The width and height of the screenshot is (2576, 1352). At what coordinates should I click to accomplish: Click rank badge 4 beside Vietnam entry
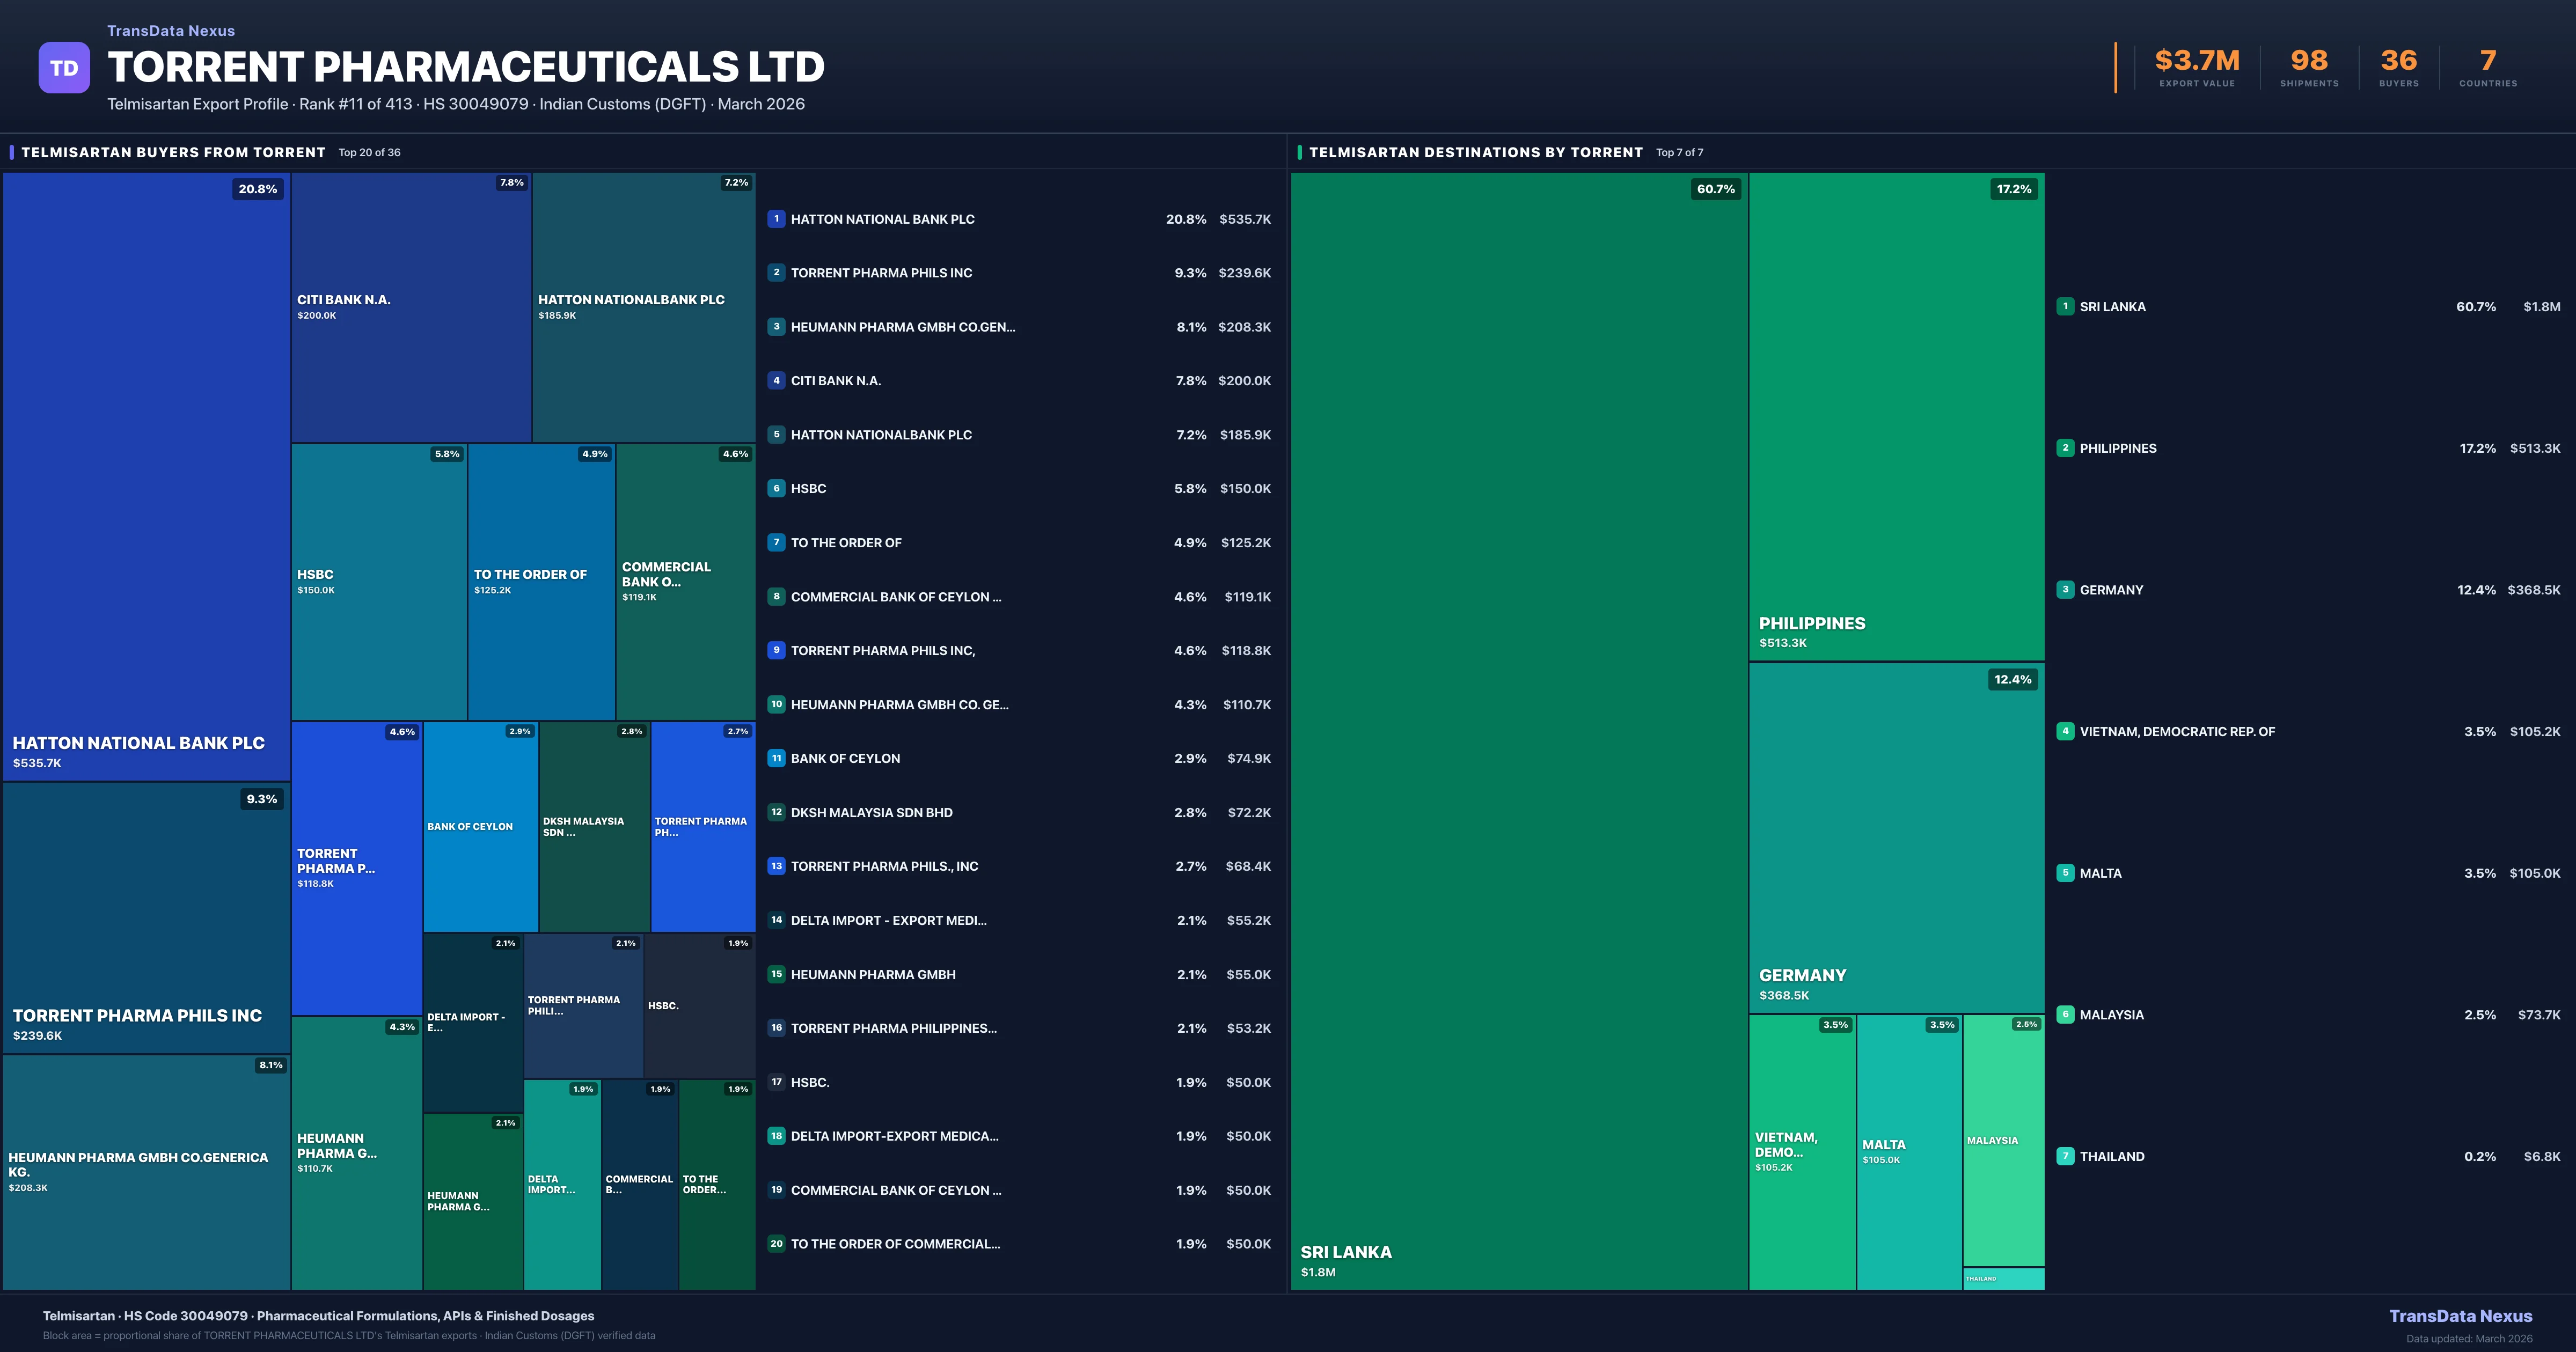(2065, 731)
